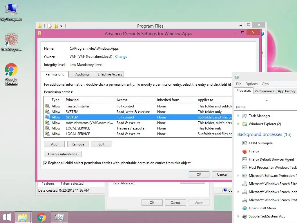297x223 pixels.
Task: Open Quick Access Toolbar customize dropdown
Action: pos(61,26)
